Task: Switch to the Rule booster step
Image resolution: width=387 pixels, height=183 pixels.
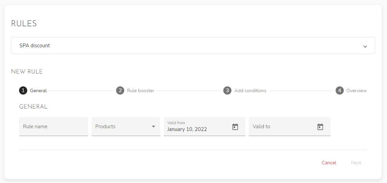Action: tap(141, 90)
